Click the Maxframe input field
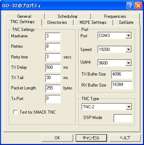 click(53, 37)
